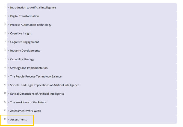Open the Strategy and Implementation module

(29, 68)
